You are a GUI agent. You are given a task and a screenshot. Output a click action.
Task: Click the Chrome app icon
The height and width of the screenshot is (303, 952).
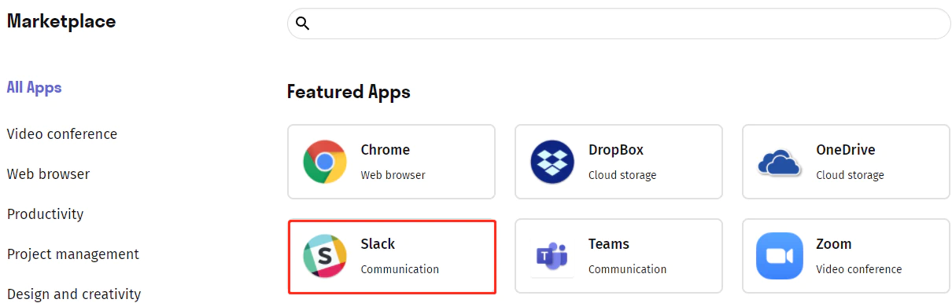point(325,162)
